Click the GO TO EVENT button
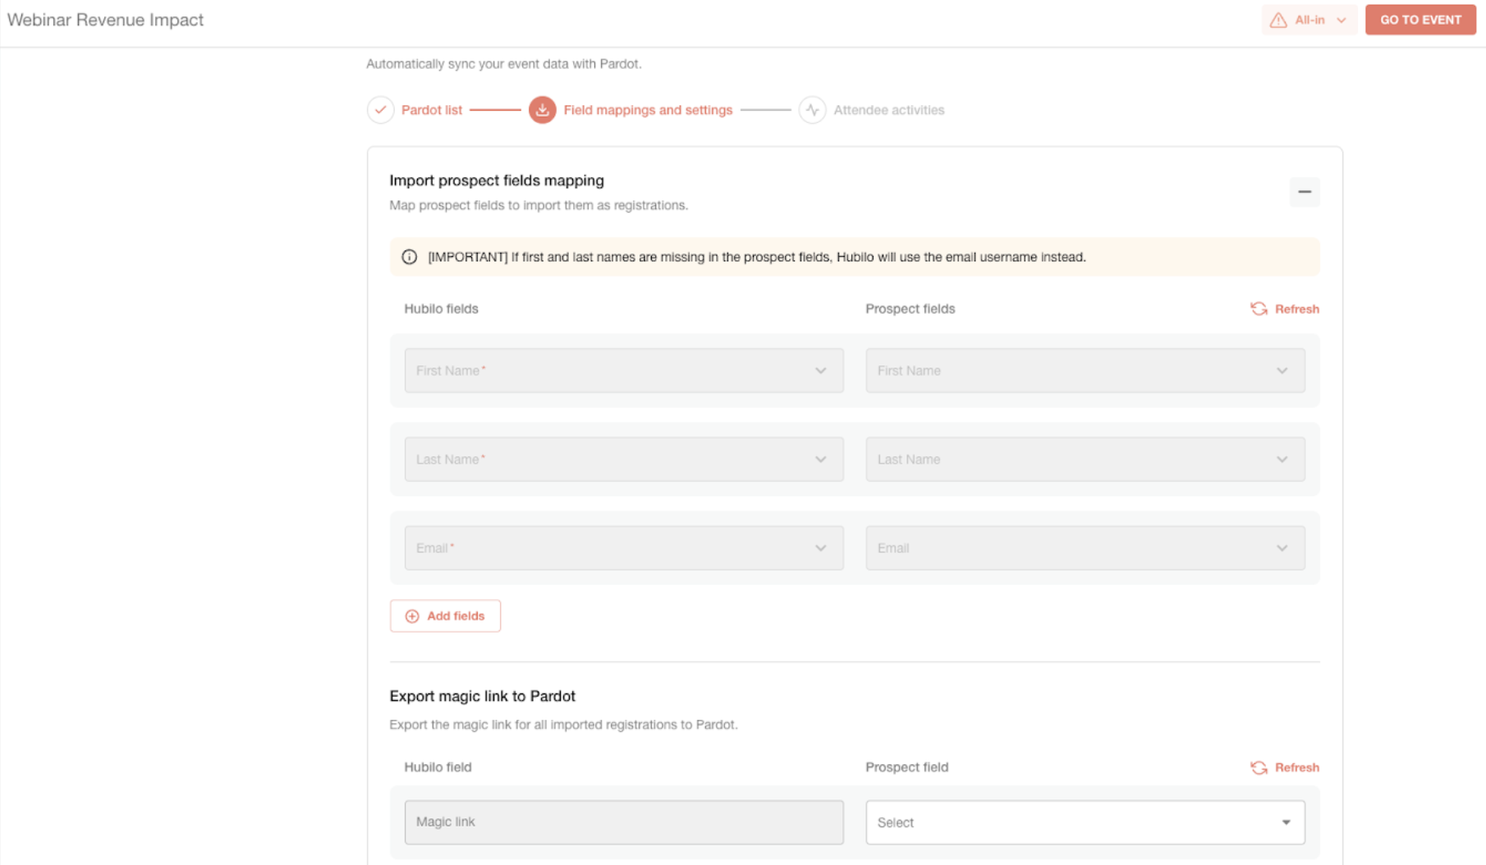This screenshot has height=865, width=1486. click(x=1420, y=21)
